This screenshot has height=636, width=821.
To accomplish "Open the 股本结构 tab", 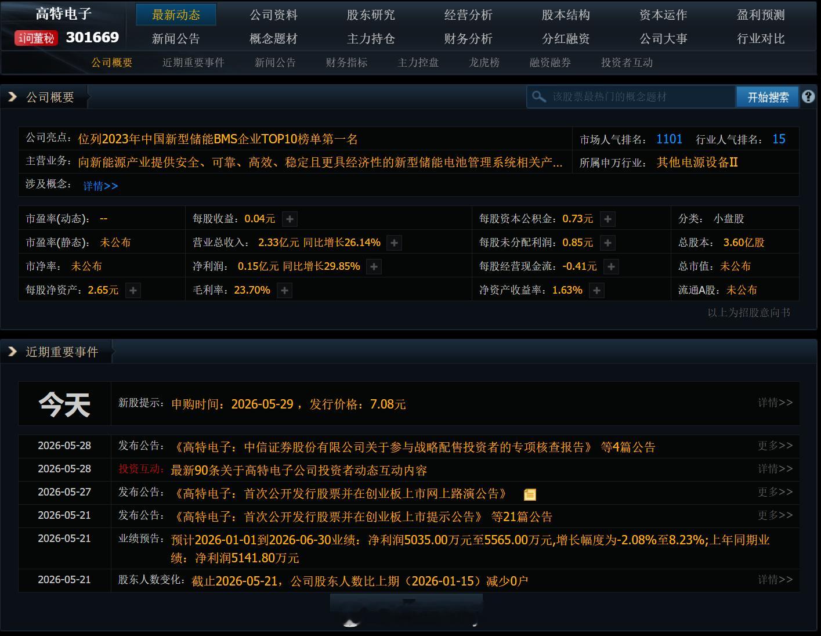I will click(566, 15).
